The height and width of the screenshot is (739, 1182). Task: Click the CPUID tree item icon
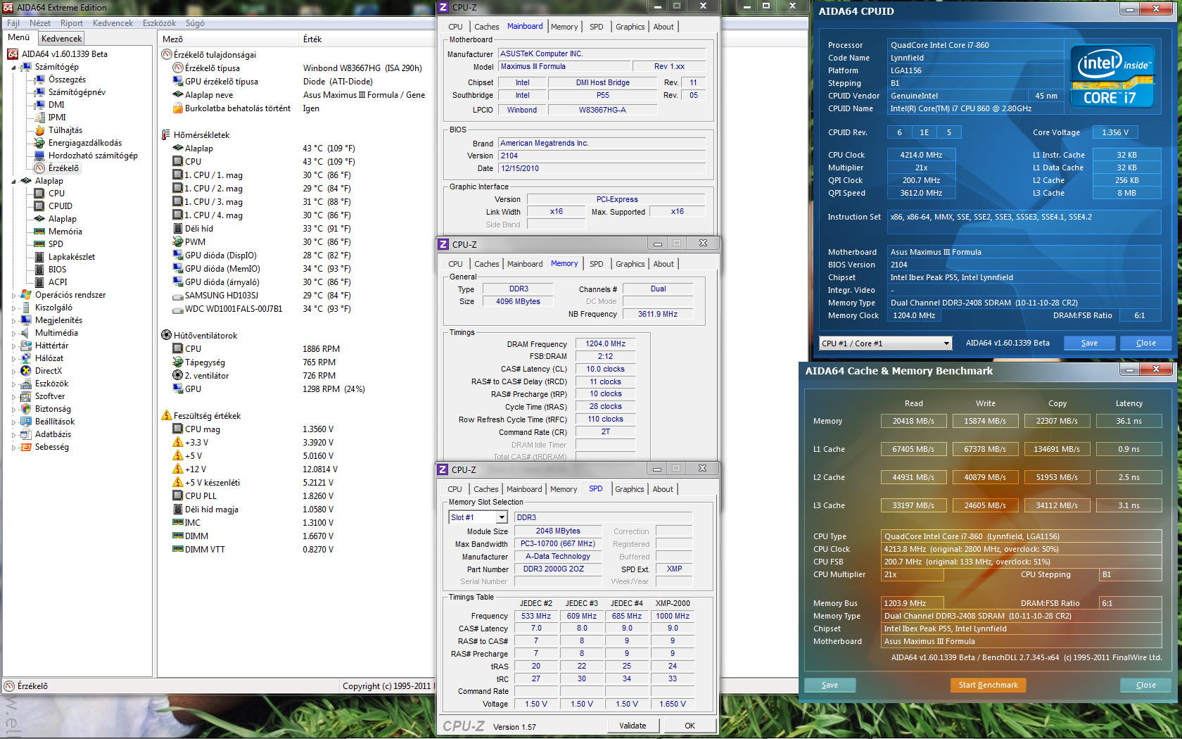39,206
